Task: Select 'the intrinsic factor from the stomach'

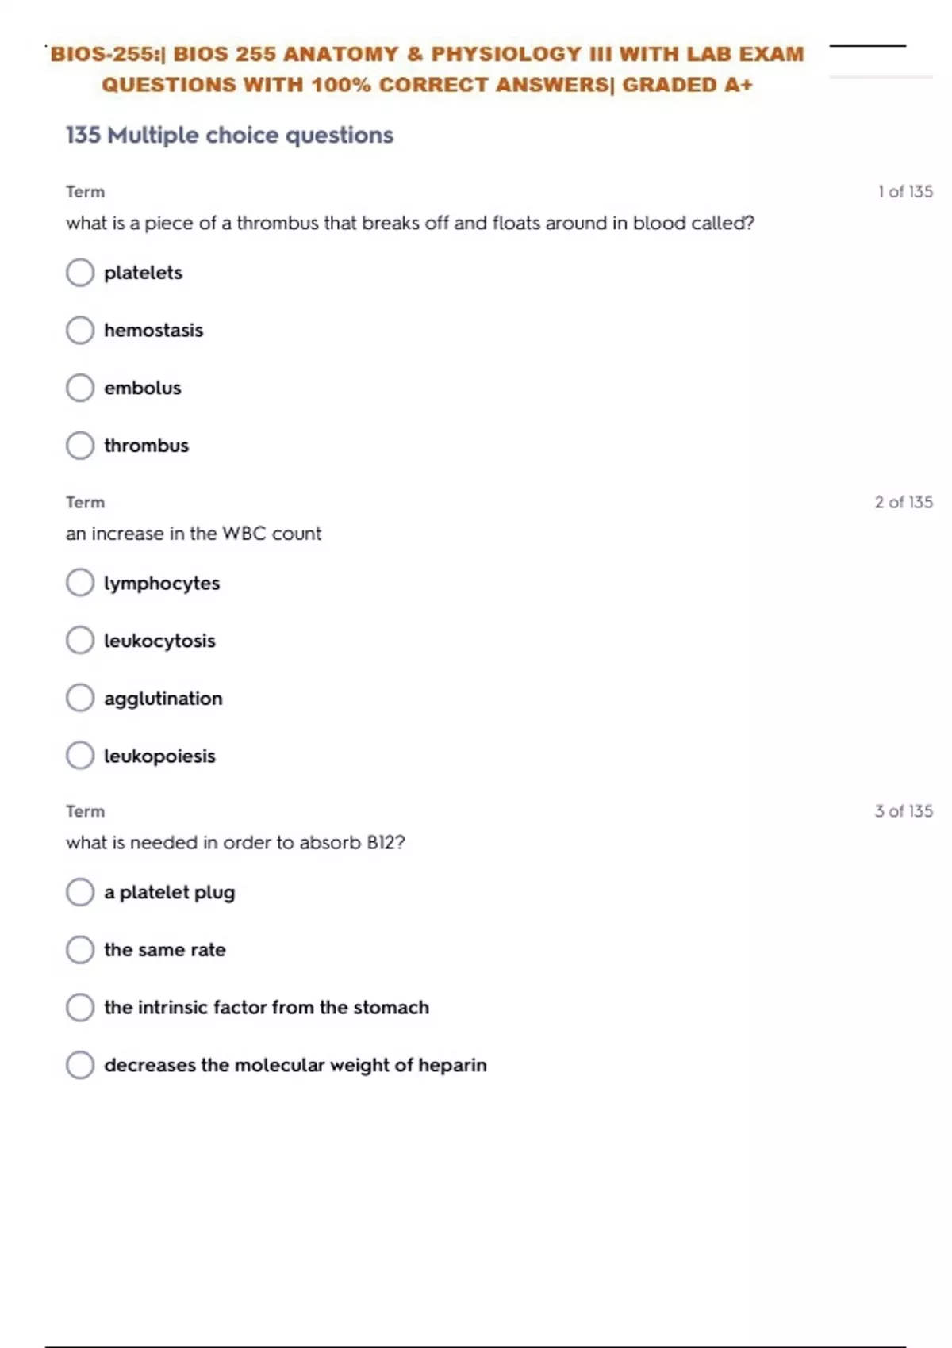Action: pyautogui.click(x=80, y=1007)
